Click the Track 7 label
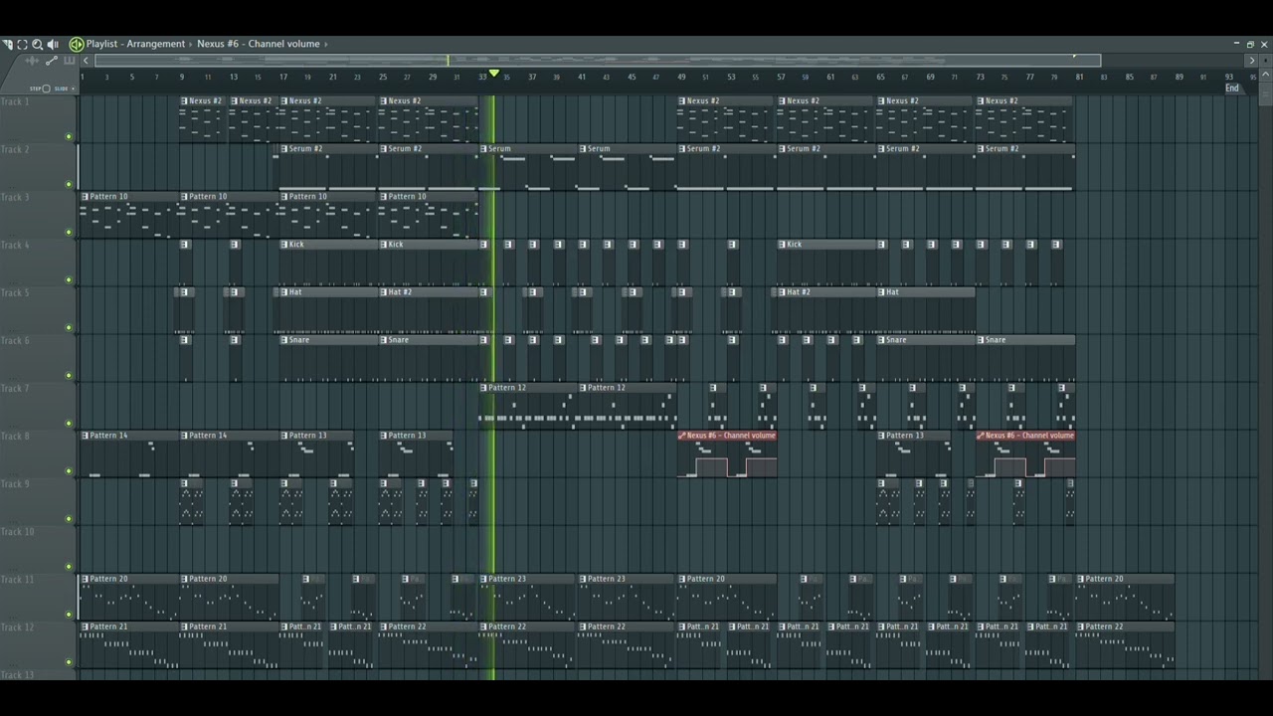Viewport: 1273px width, 716px height. click(15, 388)
